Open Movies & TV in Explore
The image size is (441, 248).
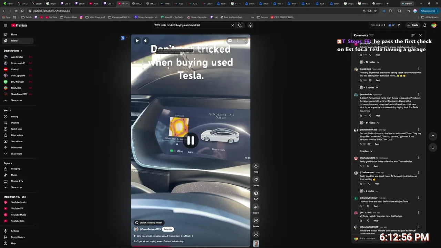click(x=17, y=181)
